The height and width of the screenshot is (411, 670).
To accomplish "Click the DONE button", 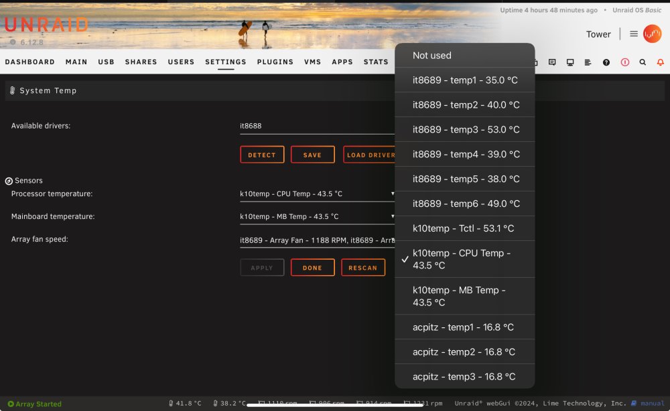I will (x=312, y=268).
